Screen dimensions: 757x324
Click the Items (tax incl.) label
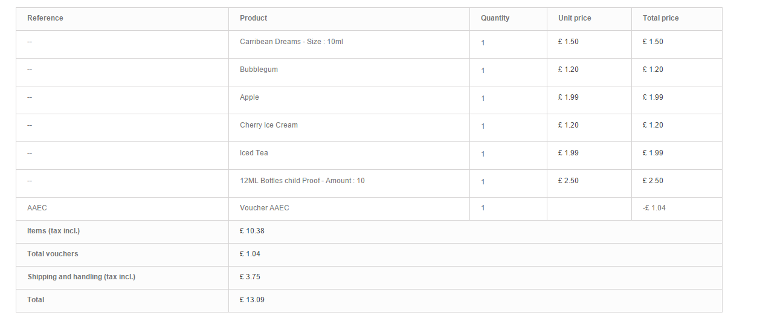click(54, 231)
